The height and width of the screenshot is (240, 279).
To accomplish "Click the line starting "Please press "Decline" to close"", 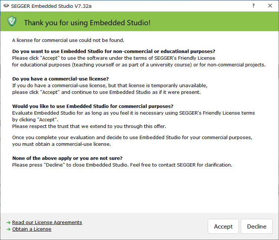I will point(122,165).
